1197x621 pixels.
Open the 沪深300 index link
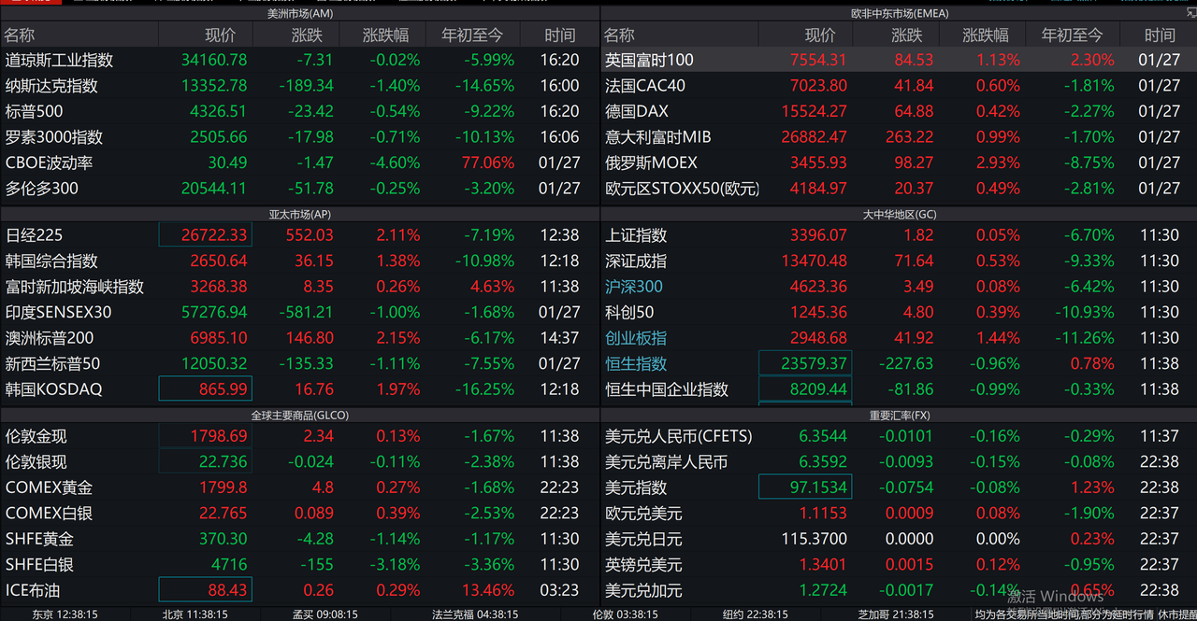click(634, 287)
